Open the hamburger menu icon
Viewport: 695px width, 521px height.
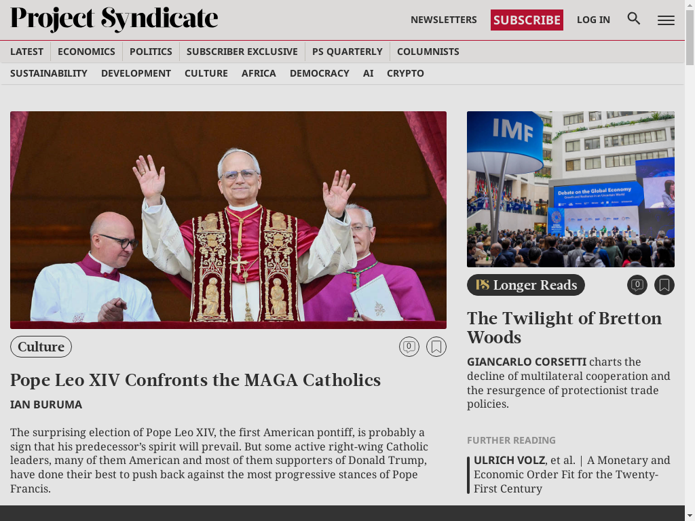click(666, 20)
